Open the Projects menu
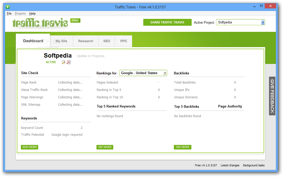The width and height of the screenshot is (283, 177). [x=20, y=13]
